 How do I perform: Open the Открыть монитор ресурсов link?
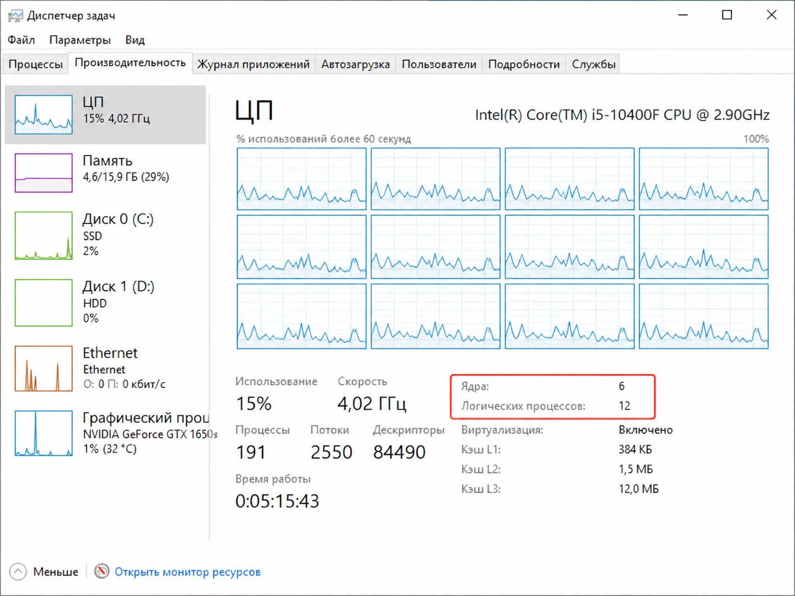click(x=187, y=572)
